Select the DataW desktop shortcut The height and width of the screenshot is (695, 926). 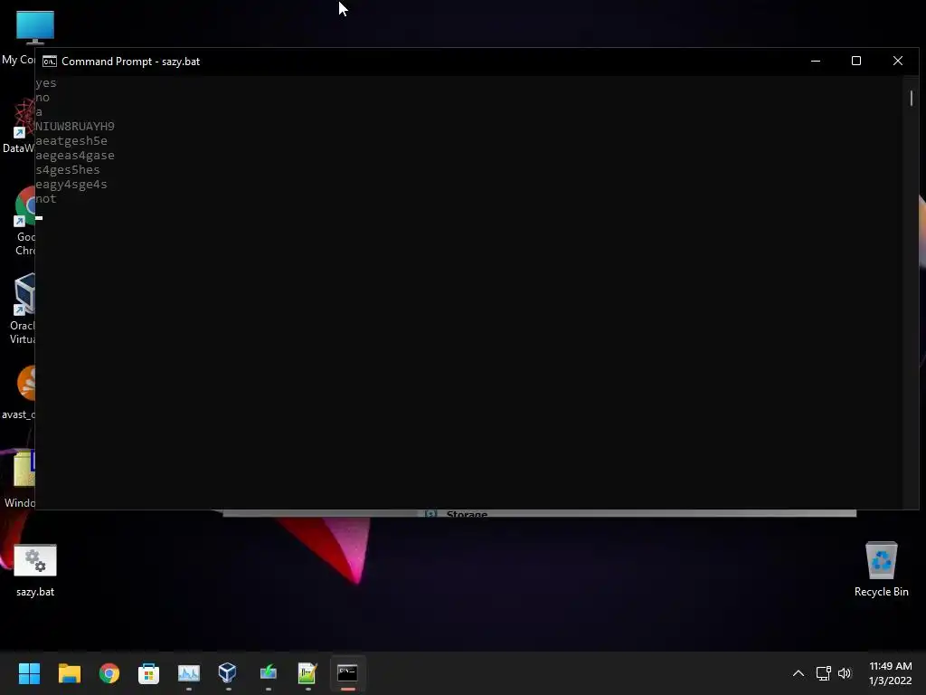tap(19, 126)
